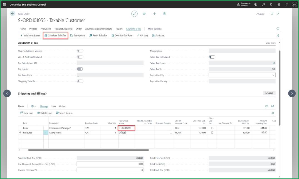Open the search magnifier in the top bar

click(263, 4)
